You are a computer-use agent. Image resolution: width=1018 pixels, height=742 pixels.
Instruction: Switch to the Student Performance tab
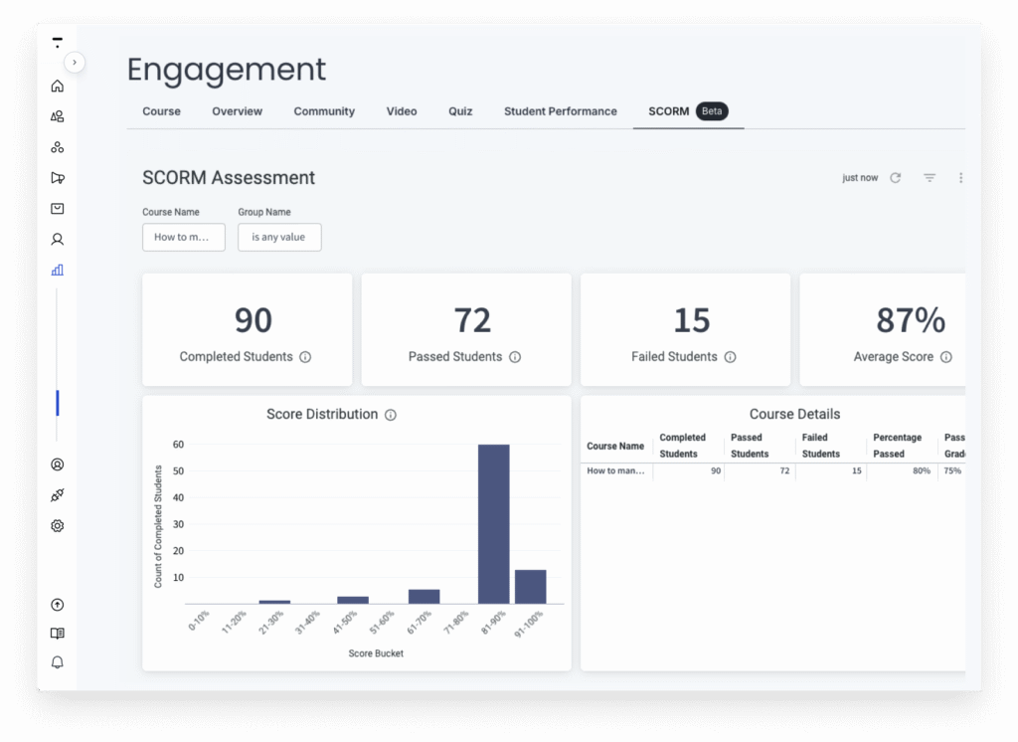pyautogui.click(x=560, y=111)
